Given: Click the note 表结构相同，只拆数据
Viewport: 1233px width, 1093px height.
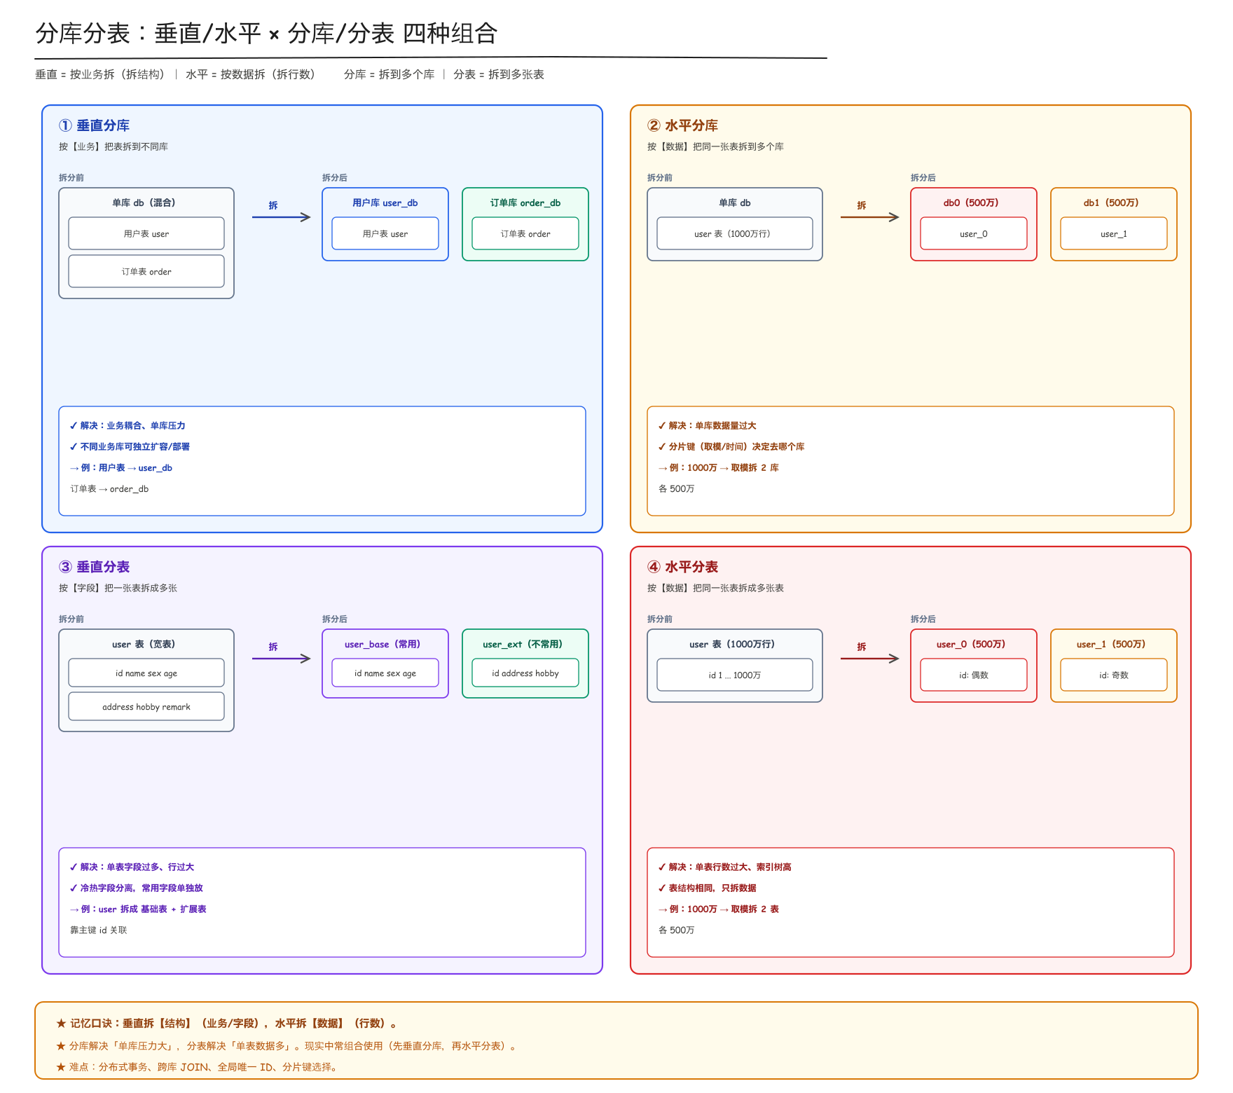Looking at the screenshot, I should (708, 888).
